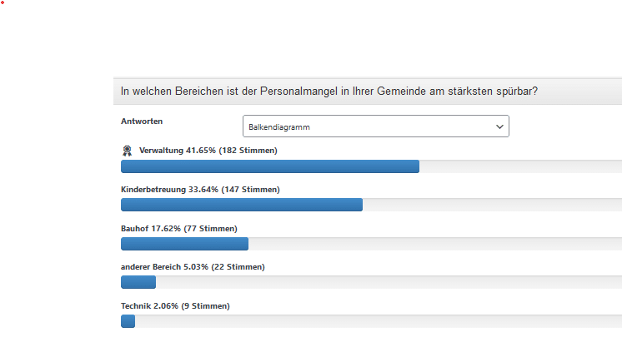
Task: Click the empty gray track of Bauhof bar
Action: click(x=434, y=244)
